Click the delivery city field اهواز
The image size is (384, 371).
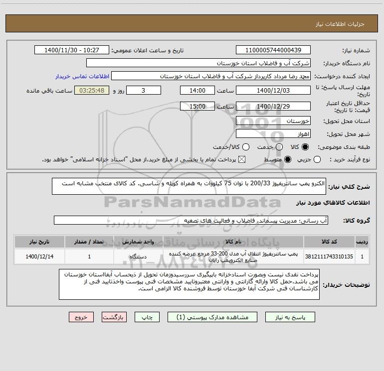click(x=273, y=133)
